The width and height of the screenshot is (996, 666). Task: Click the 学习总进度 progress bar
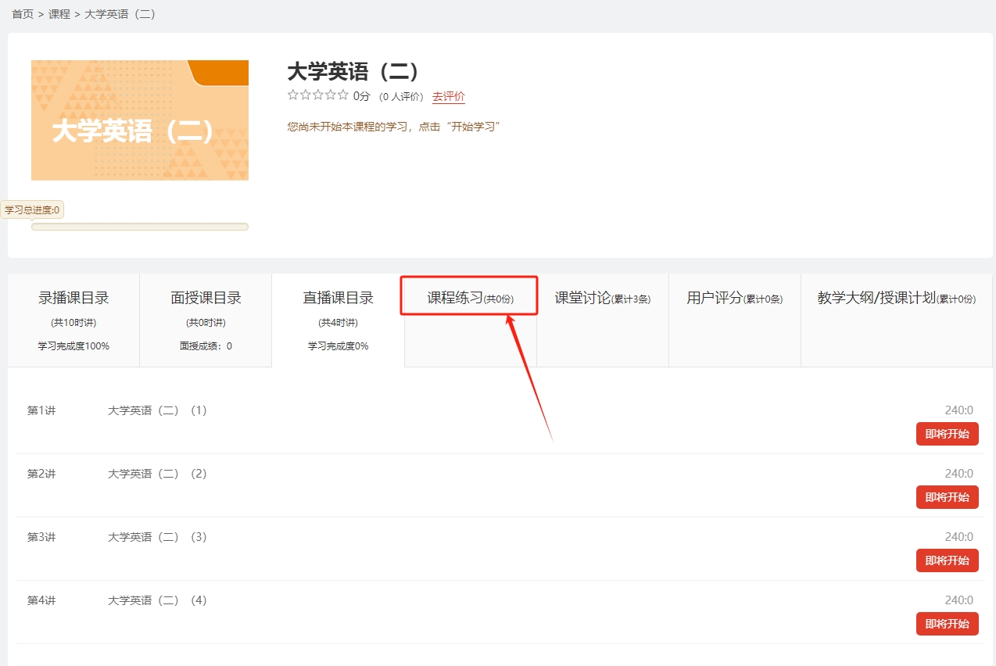140,227
